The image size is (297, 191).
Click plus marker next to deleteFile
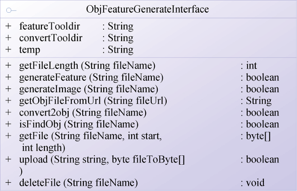coord(8,183)
